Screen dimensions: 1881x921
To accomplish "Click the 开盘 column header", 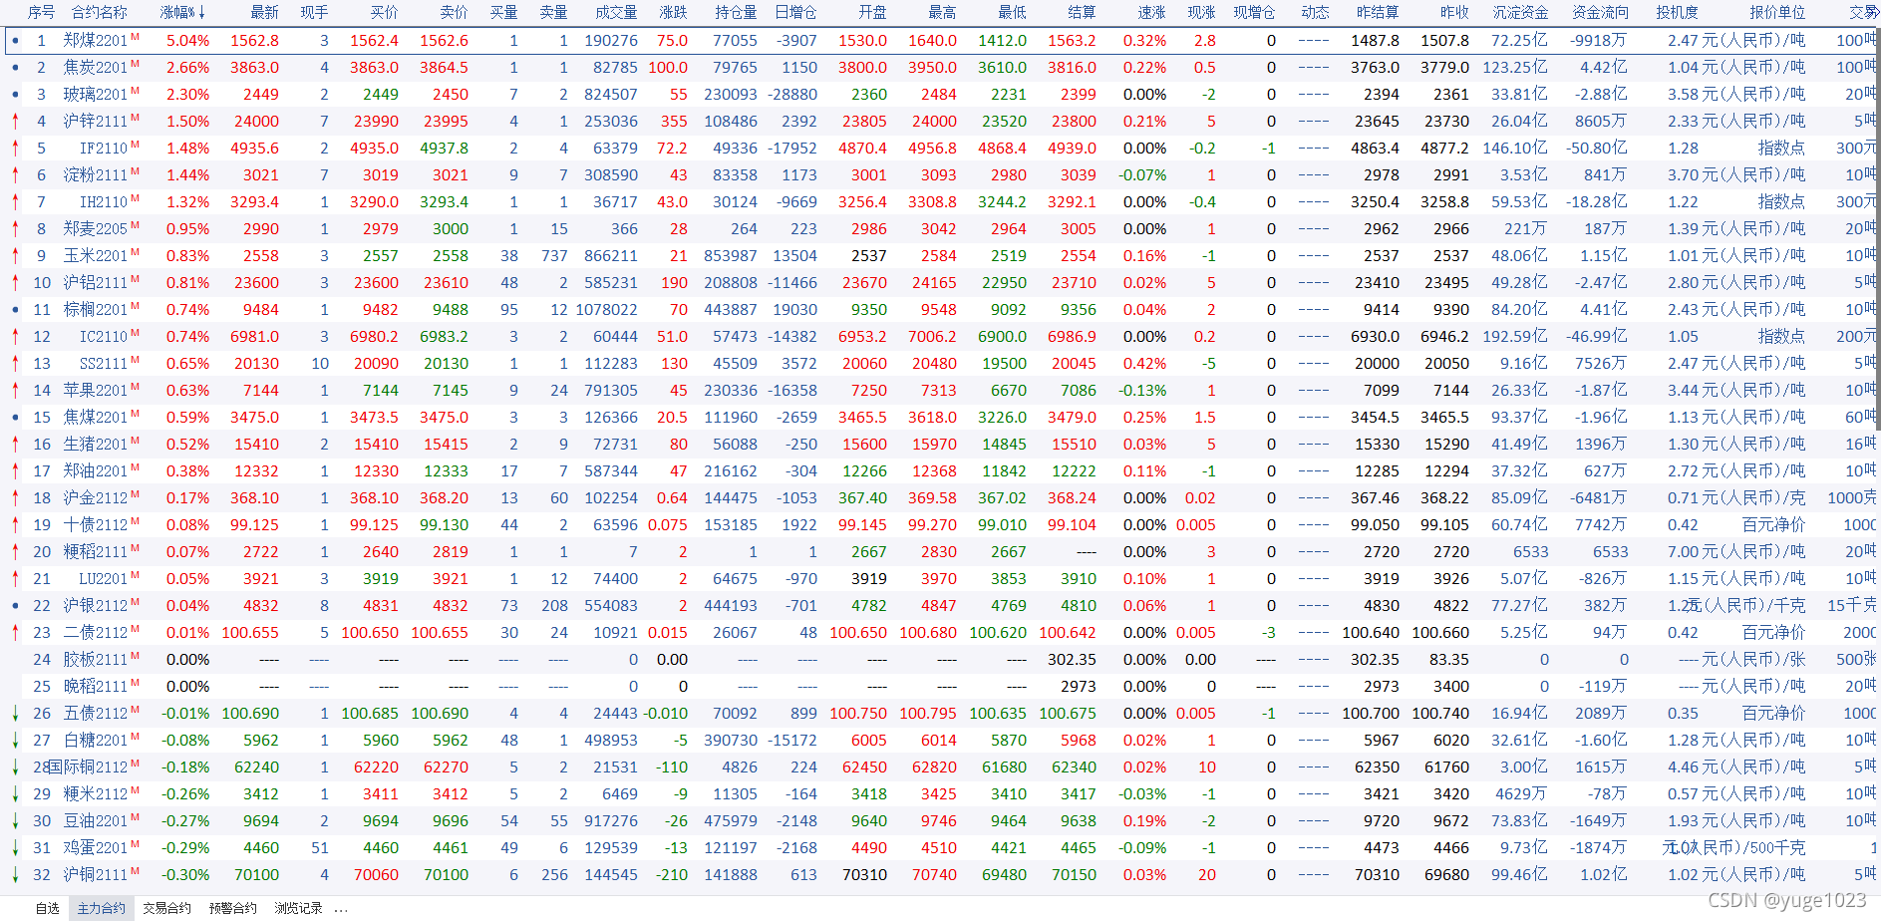I will pos(872,12).
